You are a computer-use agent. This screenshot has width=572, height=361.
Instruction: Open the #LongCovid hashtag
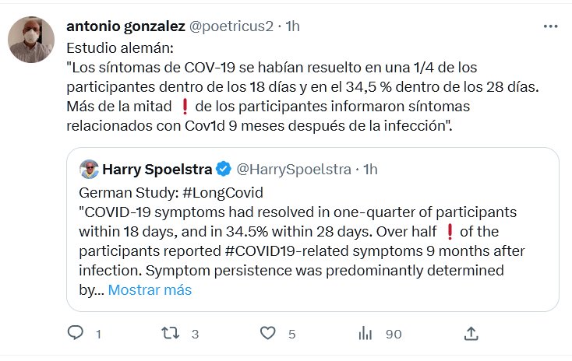point(212,192)
